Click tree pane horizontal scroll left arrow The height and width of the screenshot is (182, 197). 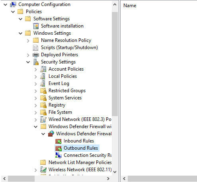pyautogui.click(x=4, y=178)
